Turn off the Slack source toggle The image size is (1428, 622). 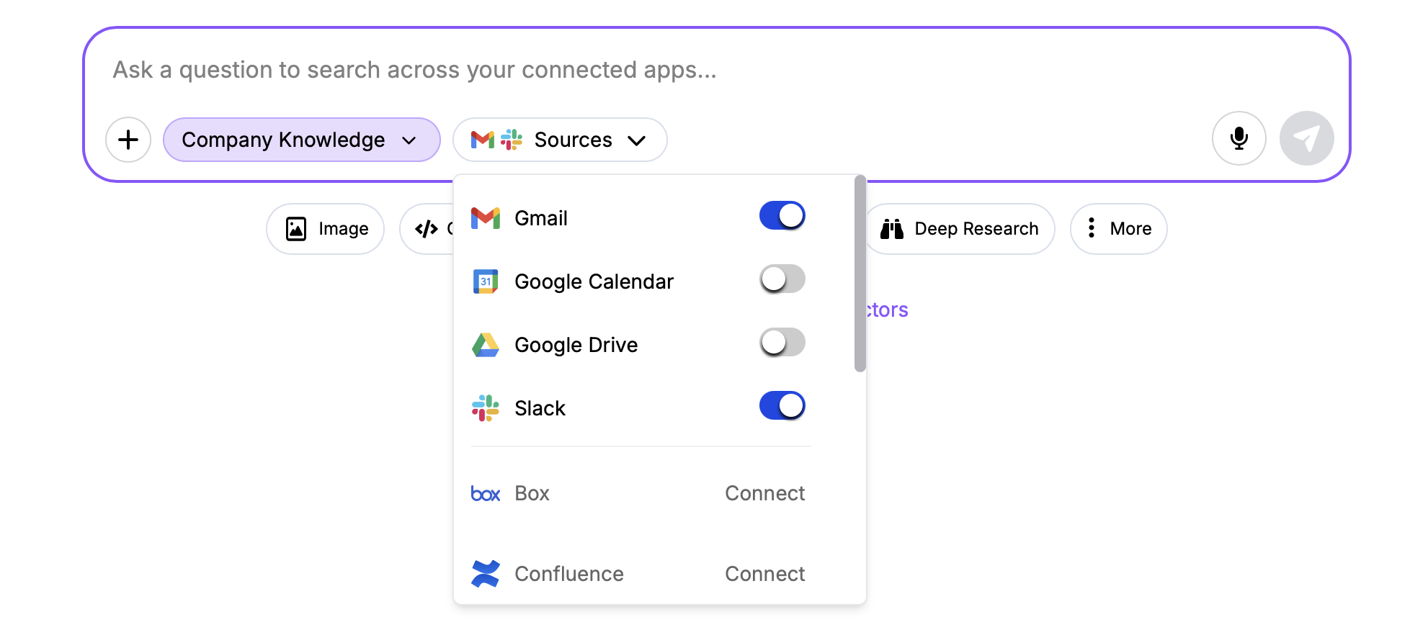[782, 406]
